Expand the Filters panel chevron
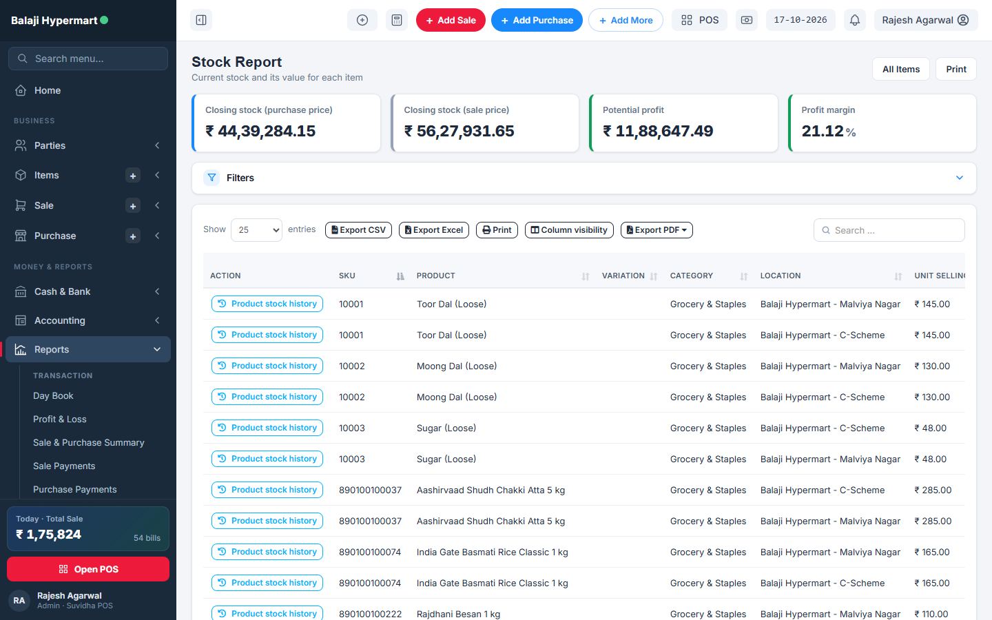The height and width of the screenshot is (620, 992). [x=960, y=178]
